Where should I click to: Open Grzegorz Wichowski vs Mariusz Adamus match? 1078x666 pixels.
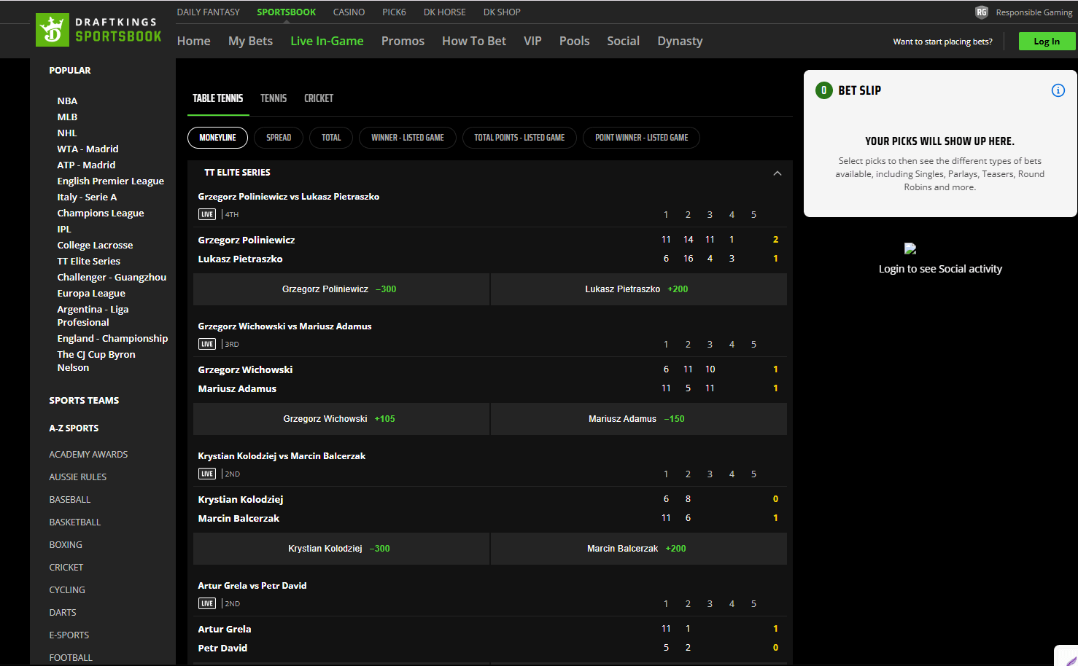point(285,326)
